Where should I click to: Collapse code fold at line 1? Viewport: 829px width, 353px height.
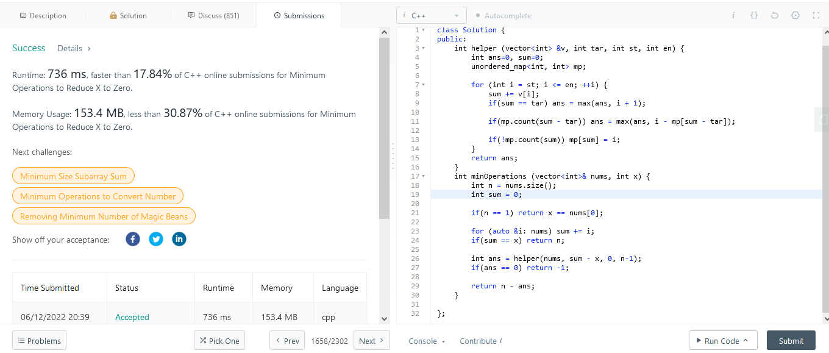tap(424, 30)
